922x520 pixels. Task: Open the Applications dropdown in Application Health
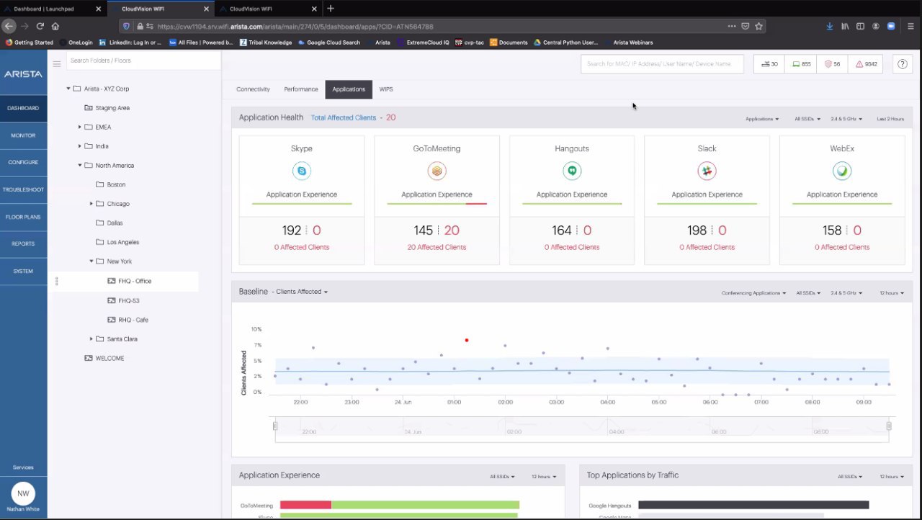[762, 119]
